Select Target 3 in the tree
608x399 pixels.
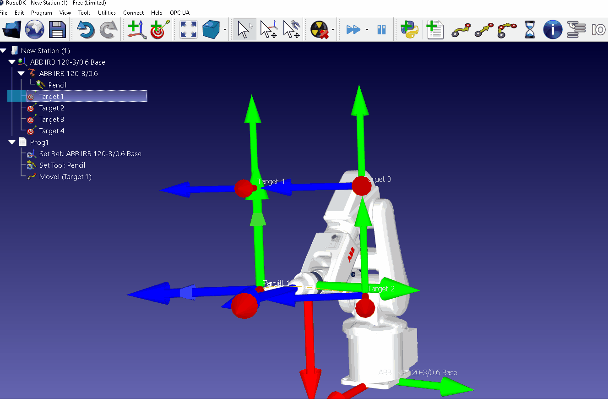(51, 120)
